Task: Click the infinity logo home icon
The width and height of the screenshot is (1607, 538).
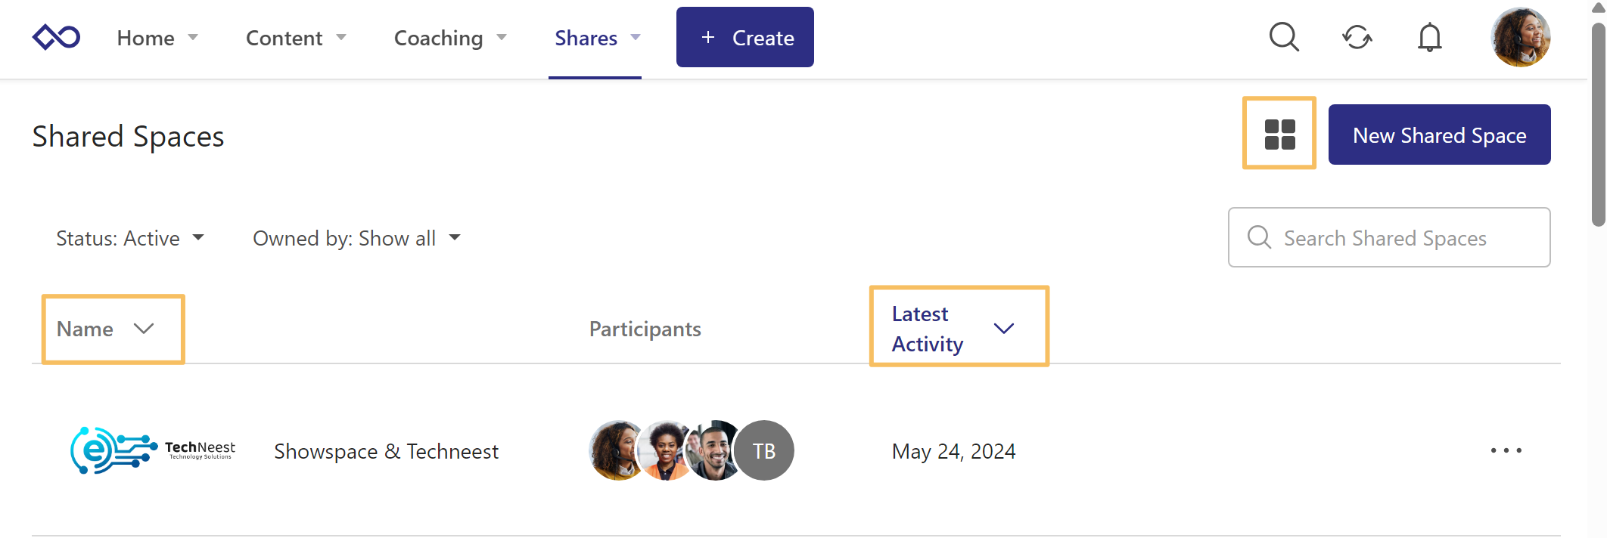Action: pyautogui.click(x=56, y=37)
